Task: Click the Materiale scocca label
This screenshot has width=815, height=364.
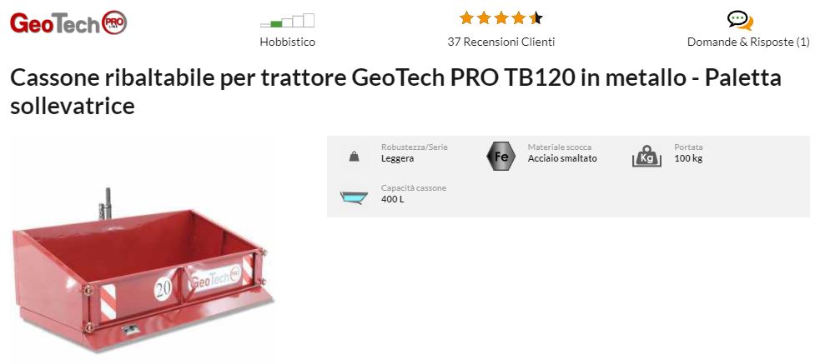Action: [x=560, y=147]
